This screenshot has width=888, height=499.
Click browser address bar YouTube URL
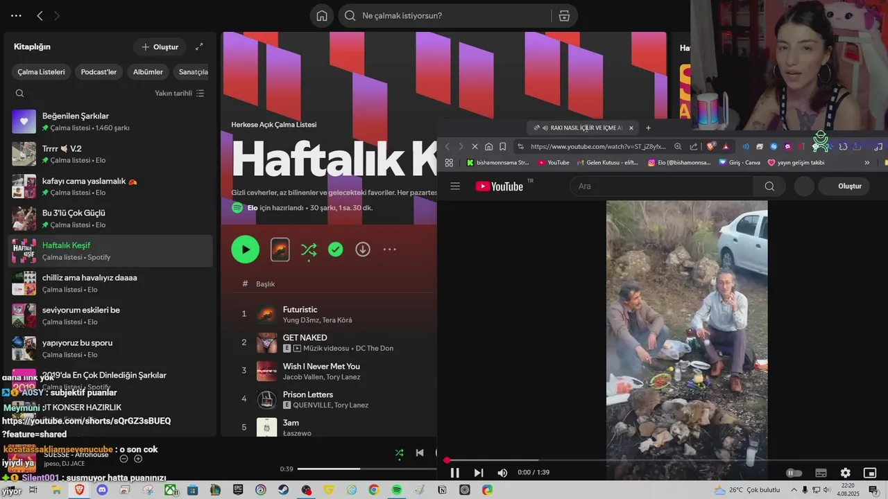[597, 146]
